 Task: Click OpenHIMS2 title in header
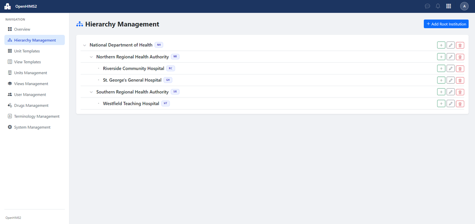click(x=26, y=6)
